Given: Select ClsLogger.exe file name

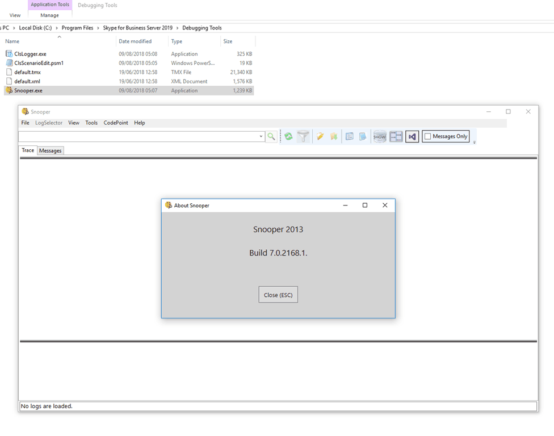Looking at the screenshot, I should (31, 54).
